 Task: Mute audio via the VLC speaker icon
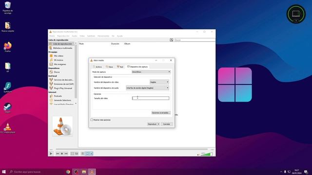point(198,155)
